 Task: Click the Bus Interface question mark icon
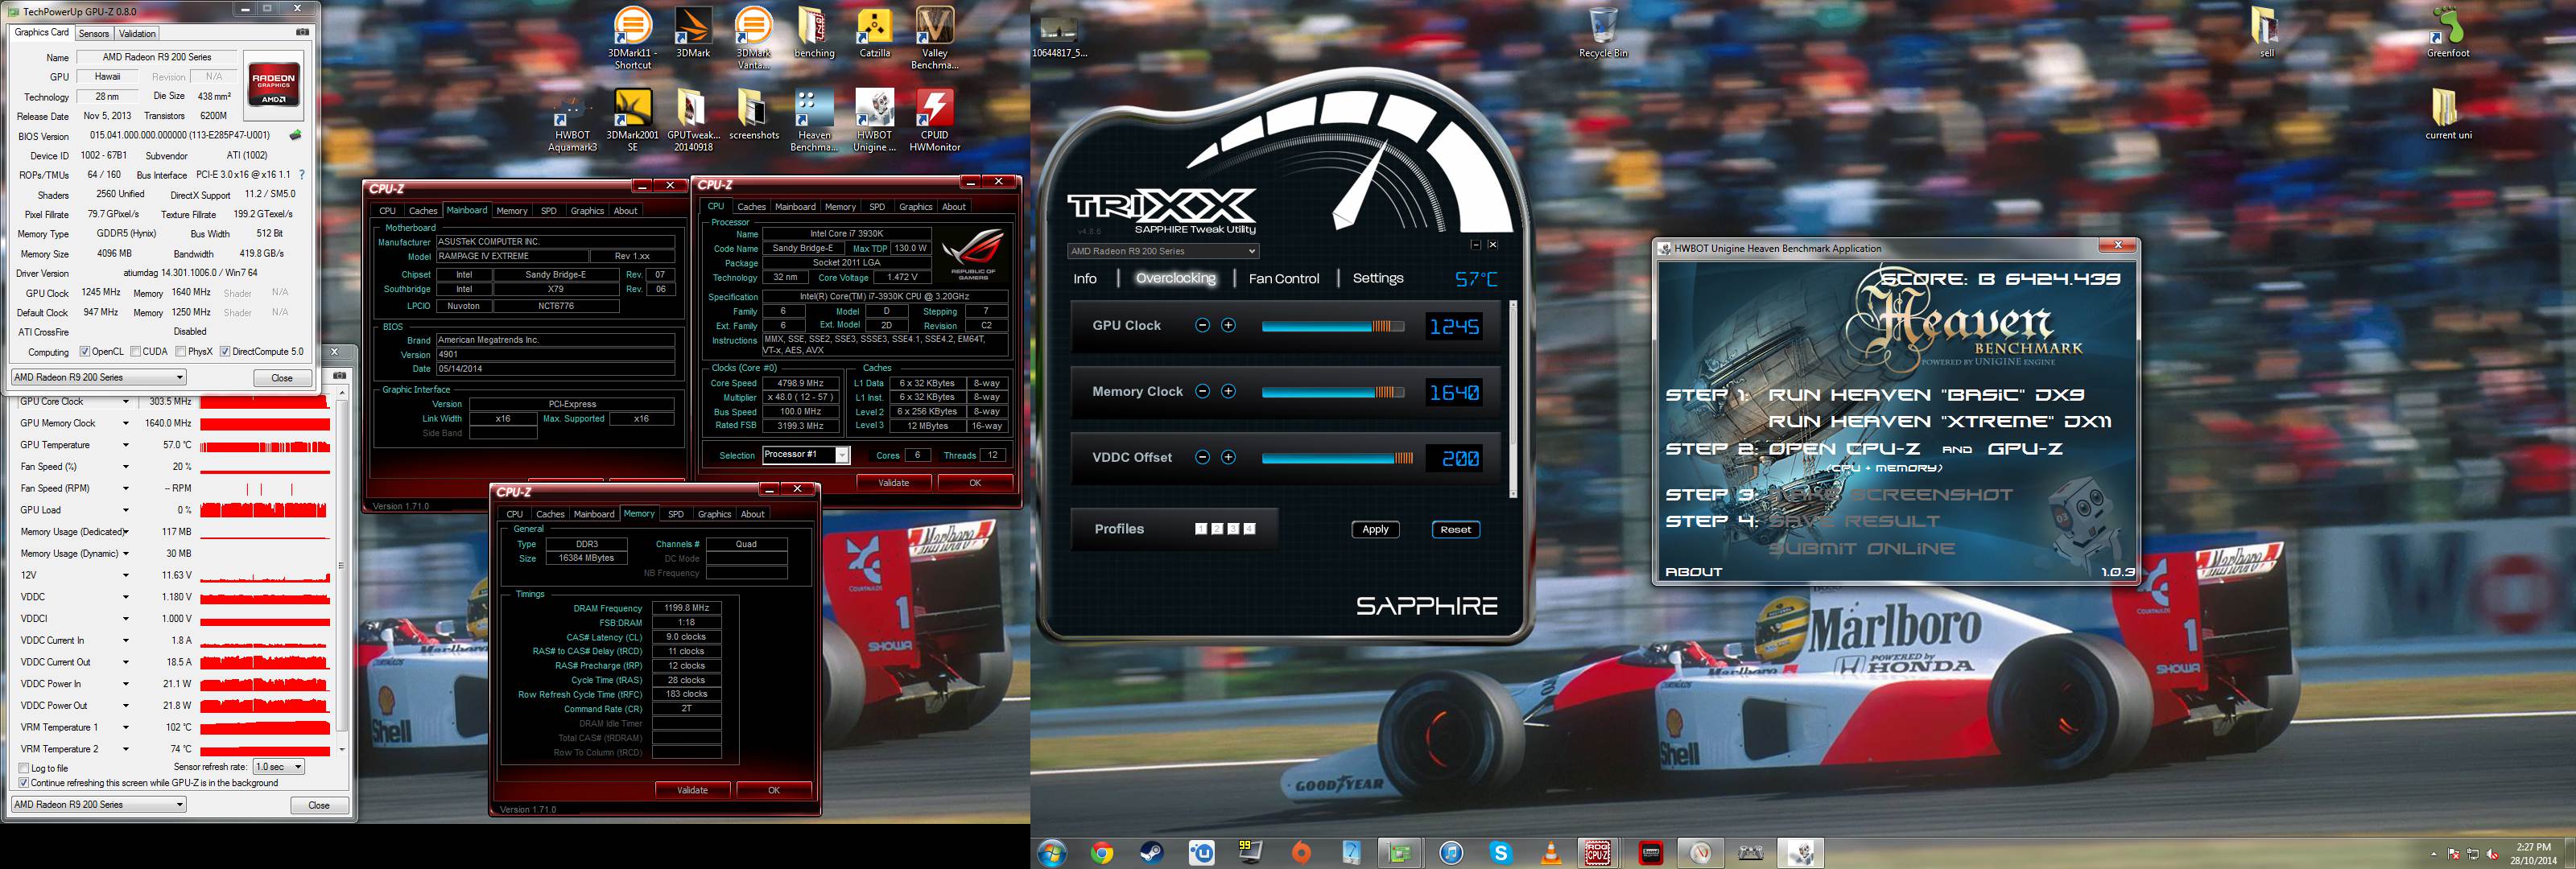pos(302,175)
